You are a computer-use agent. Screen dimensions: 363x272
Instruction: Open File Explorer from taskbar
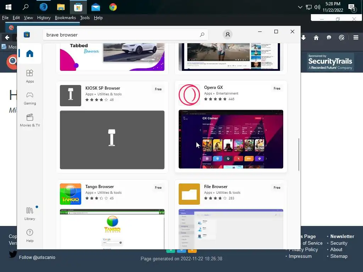61,7
